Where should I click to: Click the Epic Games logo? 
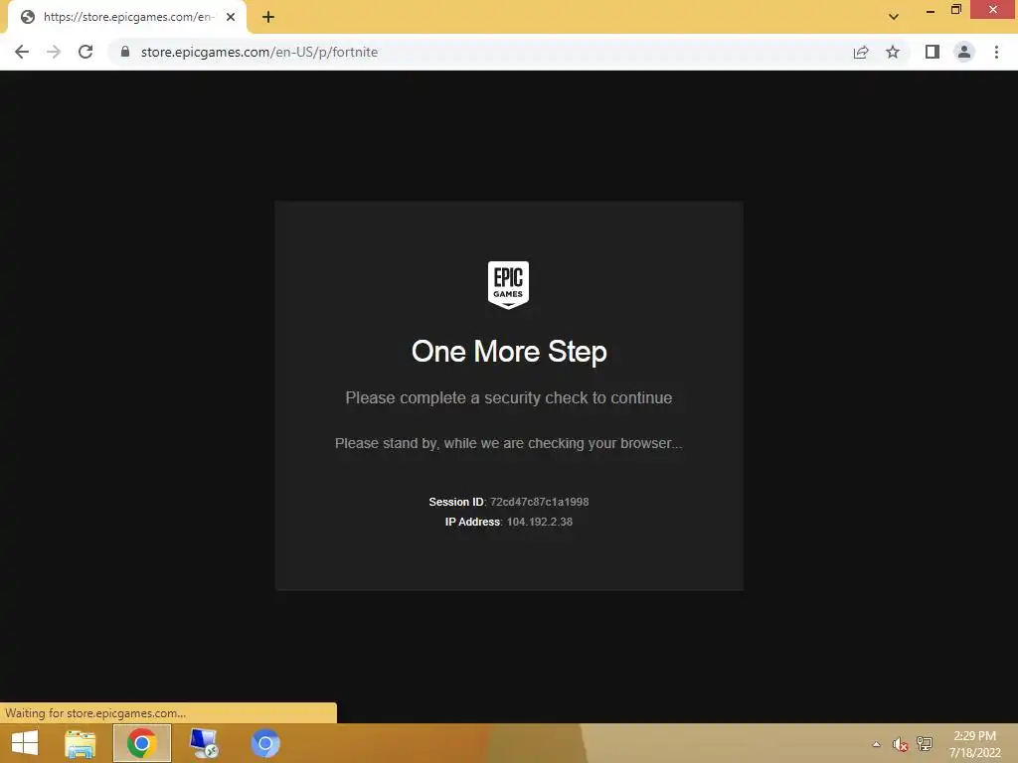tap(508, 285)
